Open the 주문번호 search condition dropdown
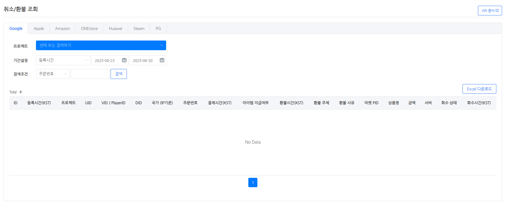The height and width of the screenshot is (212, 506). (x=53, y=74)
